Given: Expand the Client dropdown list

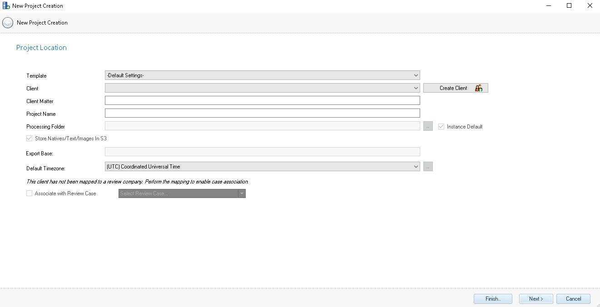Looking at the screenshot, I should click(x=262, y=88).
